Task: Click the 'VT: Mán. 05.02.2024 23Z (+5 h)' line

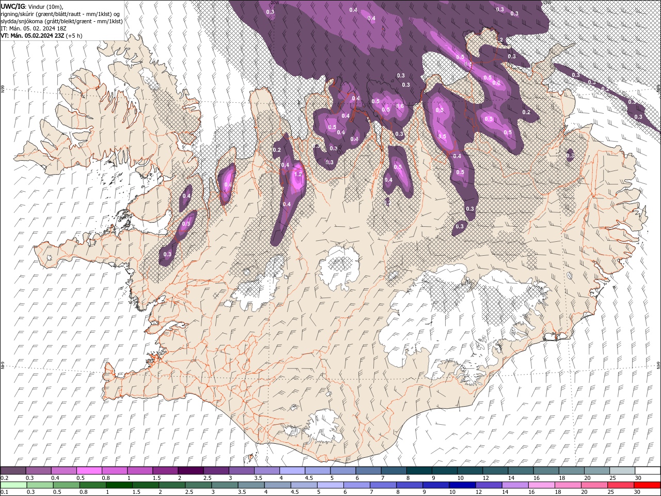Action: pyautogui.click(x=41, y=36)
